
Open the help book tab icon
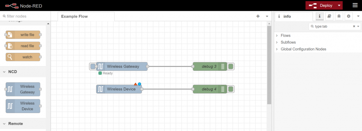pos(329,16)
